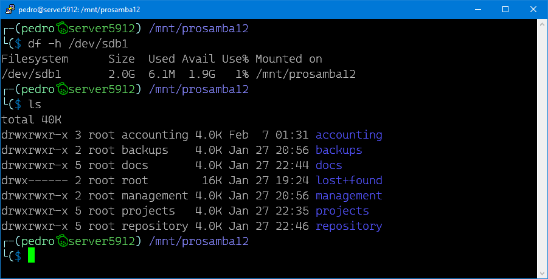
Task: Close the PuTTY terminal session window
Action: click(533, 9)
